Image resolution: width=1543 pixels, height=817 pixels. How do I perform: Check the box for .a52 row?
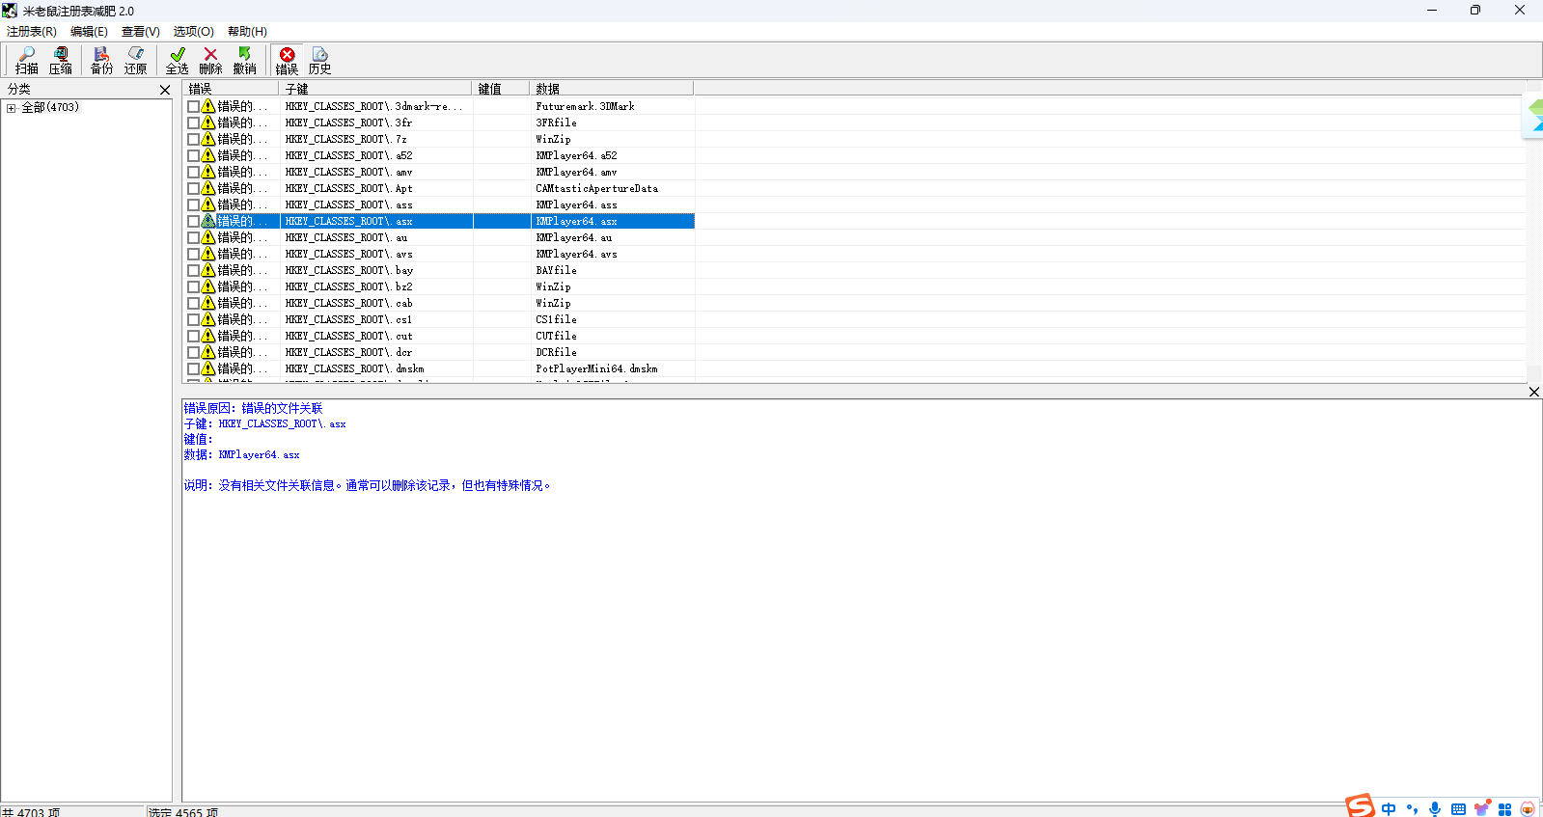pos(193,155)
